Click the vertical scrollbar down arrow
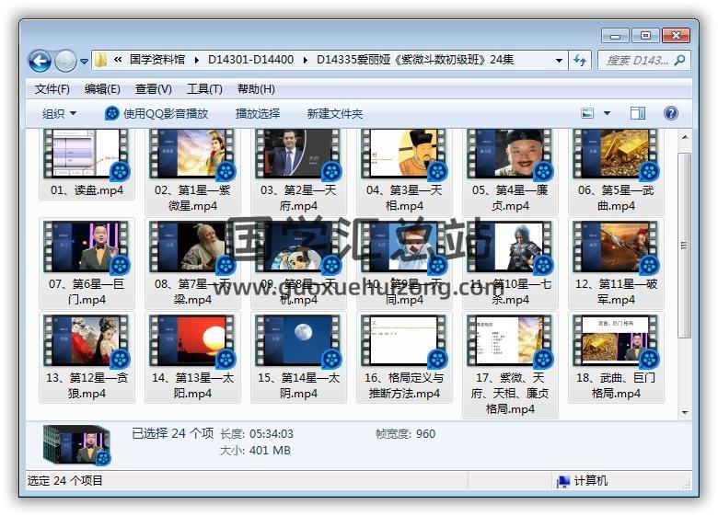 (684, 413)
